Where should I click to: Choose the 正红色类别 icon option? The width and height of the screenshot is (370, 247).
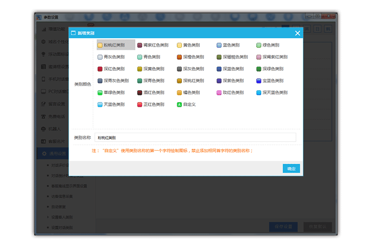point(151,104)
